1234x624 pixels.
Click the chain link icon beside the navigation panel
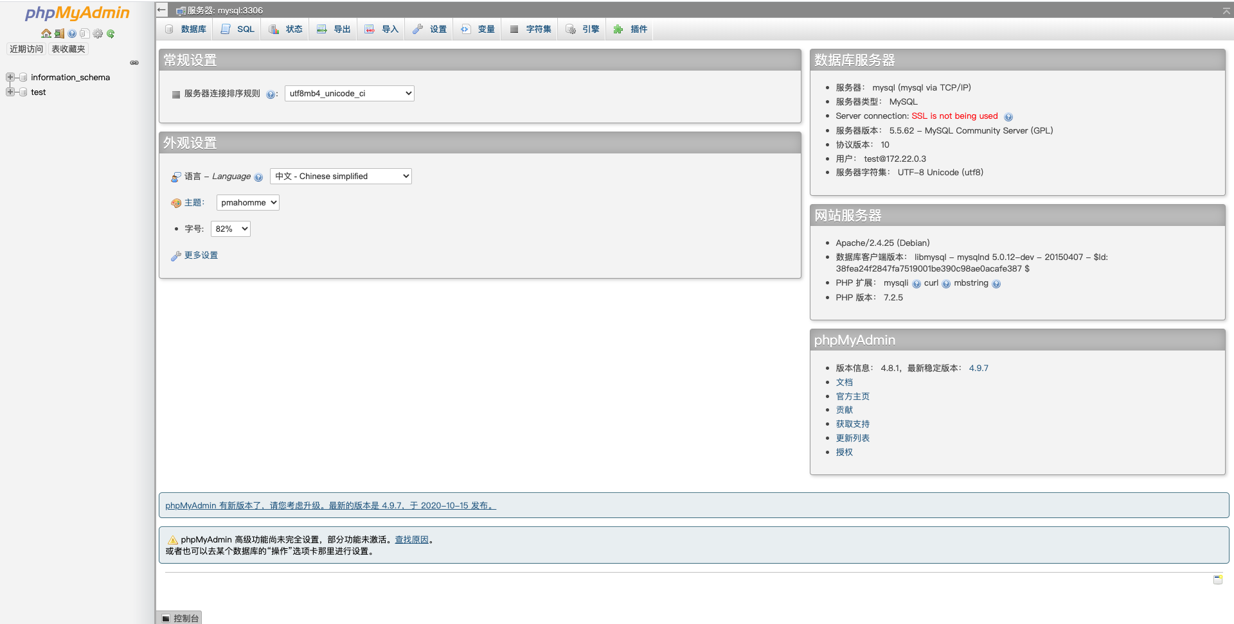tap(134, 63)
